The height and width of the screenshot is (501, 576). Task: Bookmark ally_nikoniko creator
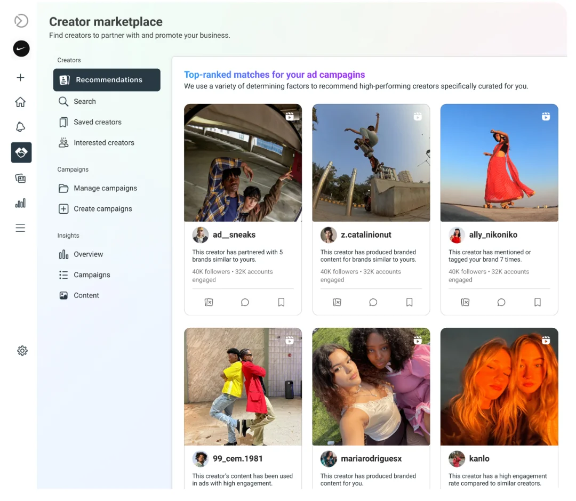click(x=538, y=302)
